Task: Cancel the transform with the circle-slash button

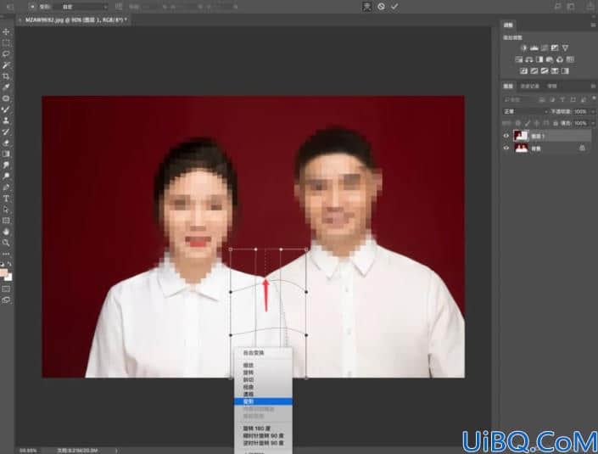Action: (381, 7)
